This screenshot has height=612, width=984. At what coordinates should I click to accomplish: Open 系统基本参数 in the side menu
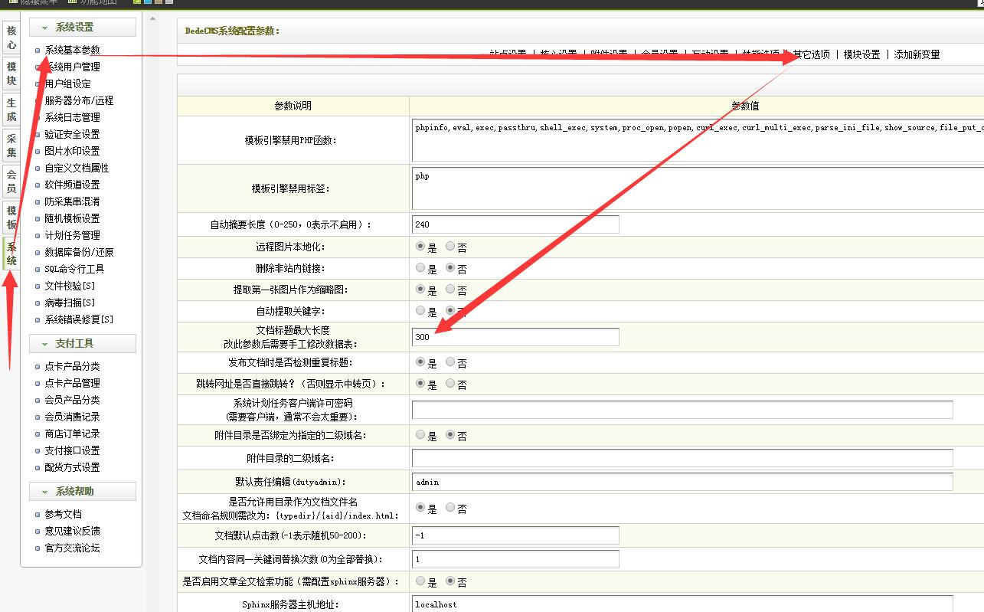coord(72,50)
